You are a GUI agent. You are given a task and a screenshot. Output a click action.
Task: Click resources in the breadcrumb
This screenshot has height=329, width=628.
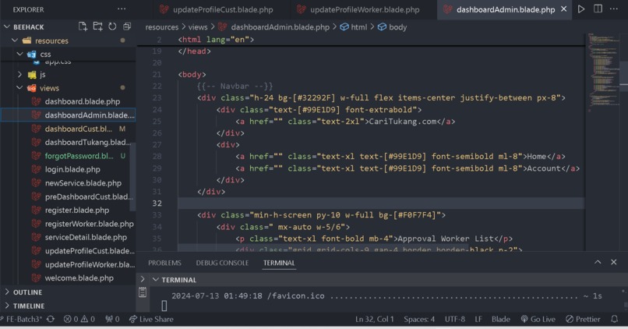tap(162, 27)
